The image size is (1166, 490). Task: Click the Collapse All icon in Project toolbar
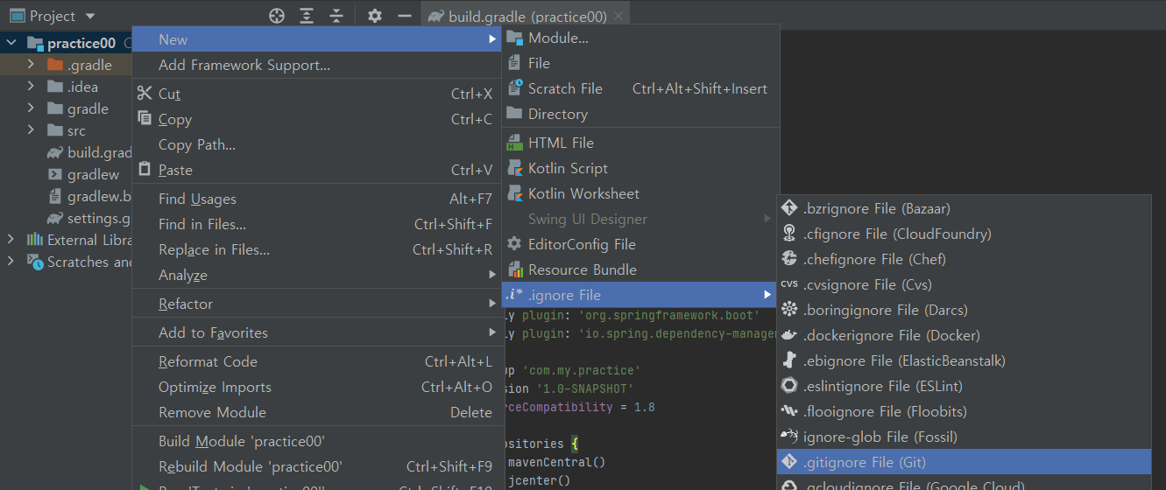tap(336, 16)
